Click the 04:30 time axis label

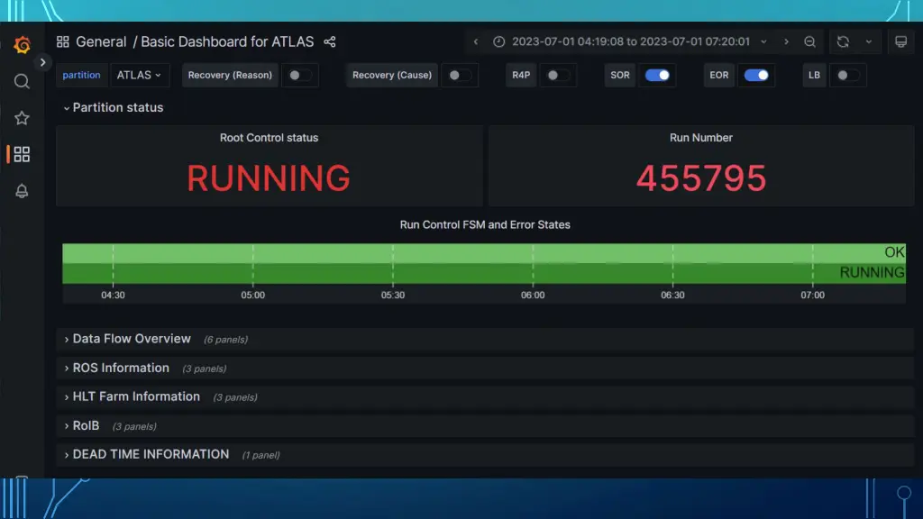(113, 295)
